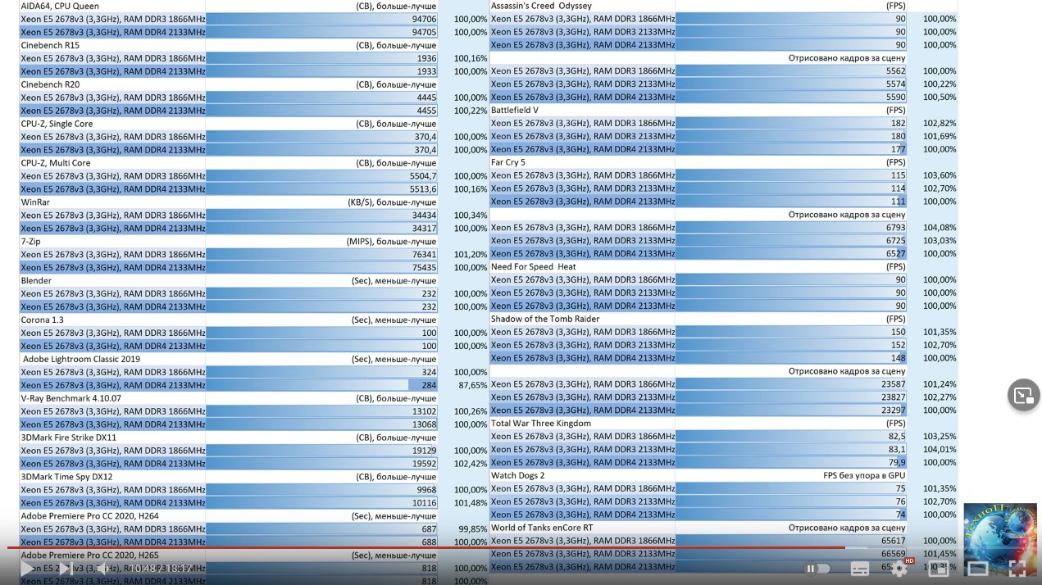Select the V-Ray score 13102
This screenshot has height=585, width=1042.
[x=424, y=411]
